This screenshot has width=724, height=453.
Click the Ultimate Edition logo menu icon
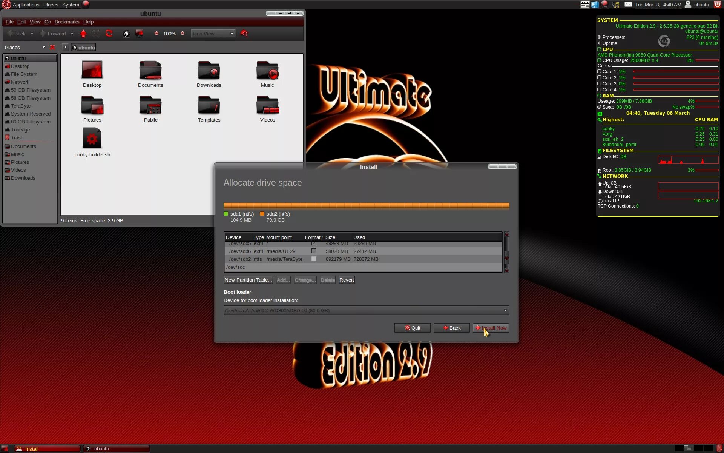tap(6, 5)
